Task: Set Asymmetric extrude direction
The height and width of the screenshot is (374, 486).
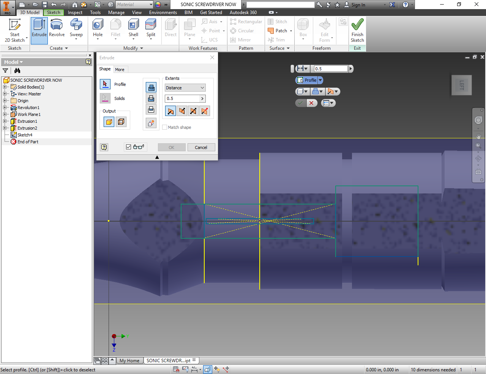Action: pos(205,111)
